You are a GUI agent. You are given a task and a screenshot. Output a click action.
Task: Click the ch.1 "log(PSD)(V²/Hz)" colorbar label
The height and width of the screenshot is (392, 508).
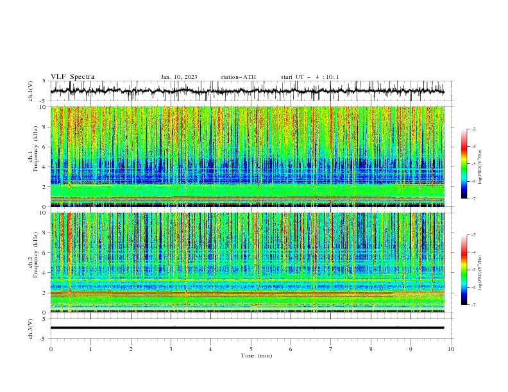point(480,167)
